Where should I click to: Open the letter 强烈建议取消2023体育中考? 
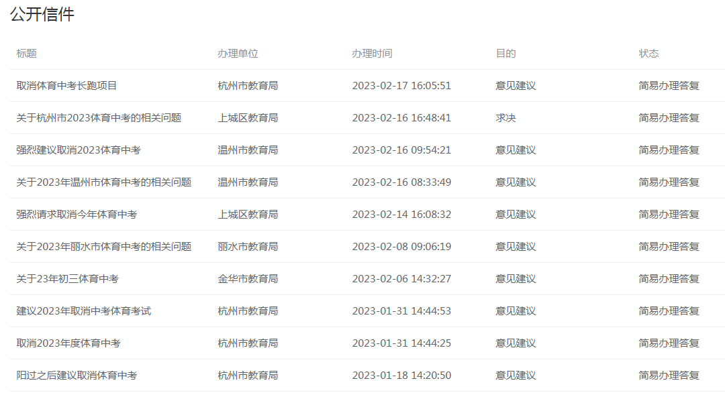[79, 150]
